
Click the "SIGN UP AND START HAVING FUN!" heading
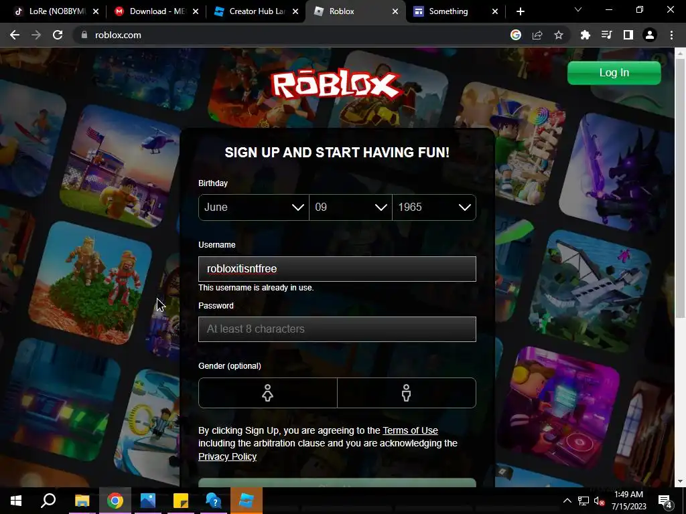[337, 153]
